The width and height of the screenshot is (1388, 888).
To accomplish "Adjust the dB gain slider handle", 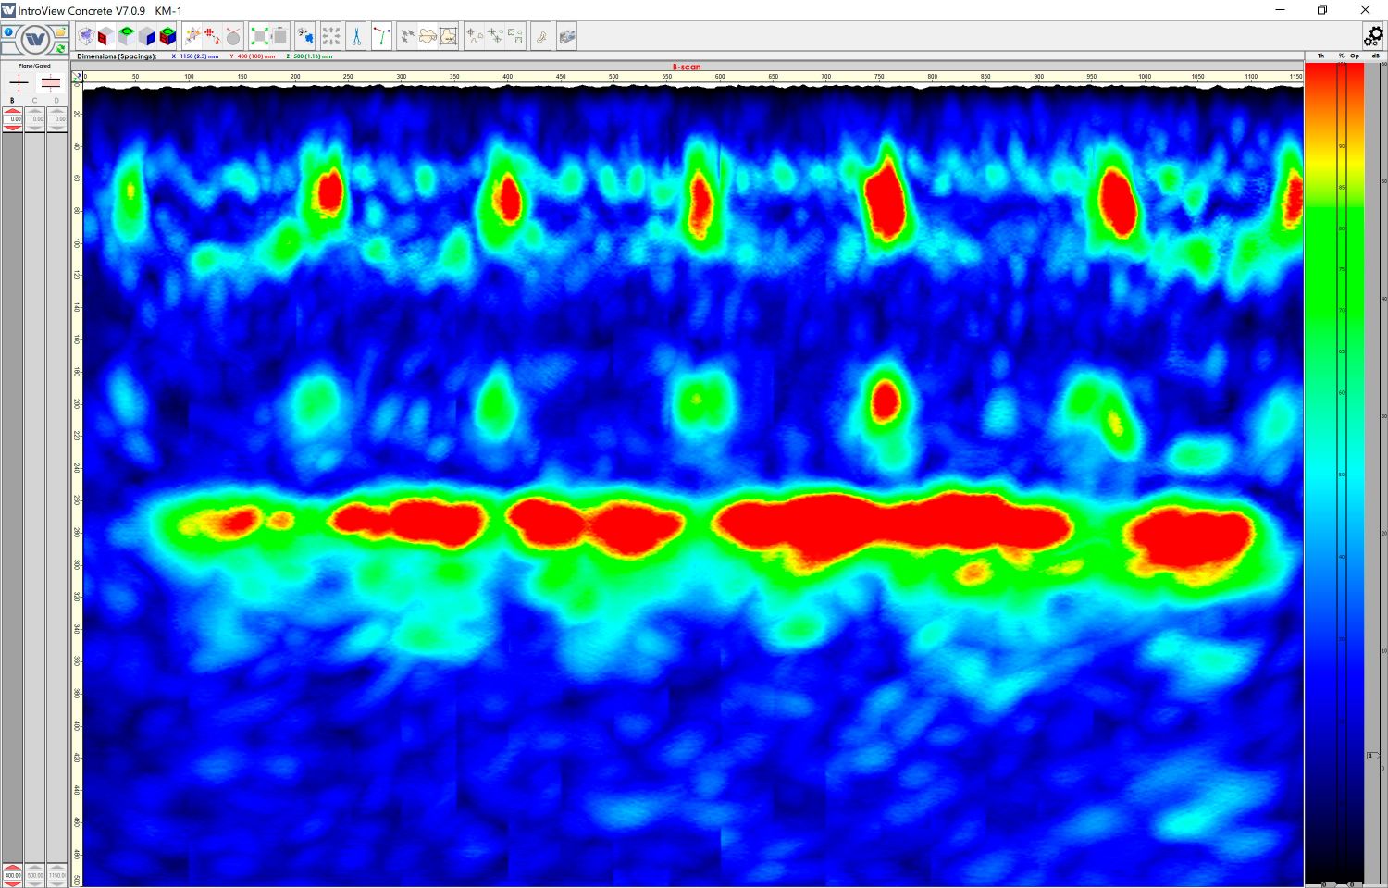I will point(1373,756).
